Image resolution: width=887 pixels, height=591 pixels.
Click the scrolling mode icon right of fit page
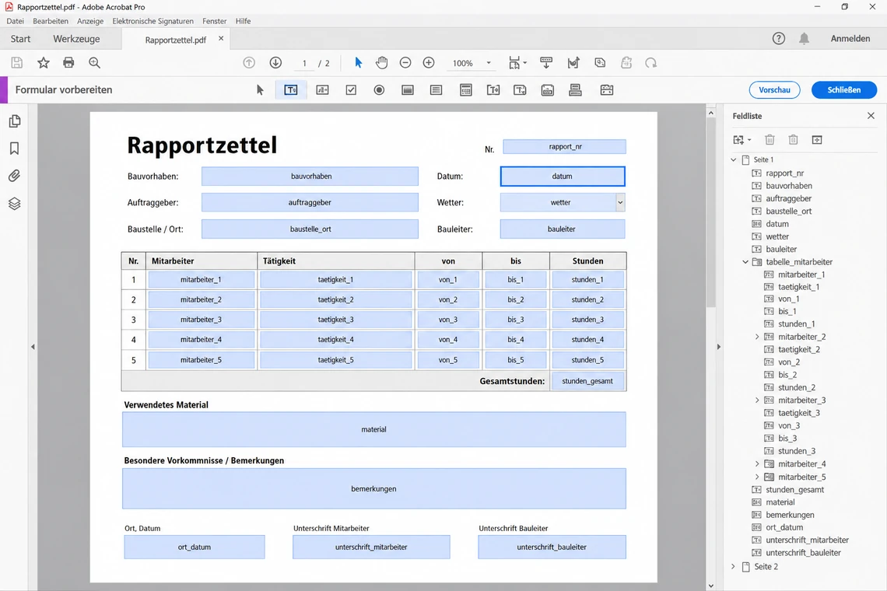tap(546, 63)
